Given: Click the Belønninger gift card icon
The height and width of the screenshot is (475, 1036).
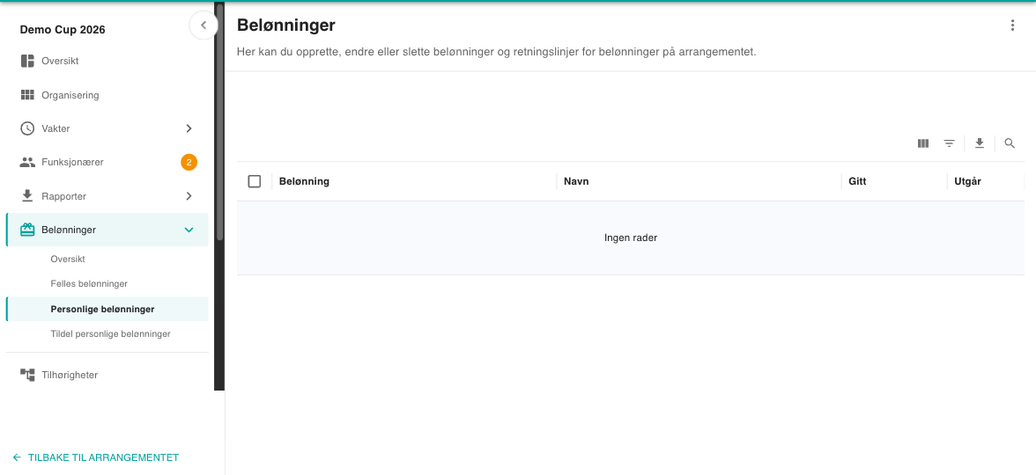Looking at the screenshot, I should tap(27, 230).
